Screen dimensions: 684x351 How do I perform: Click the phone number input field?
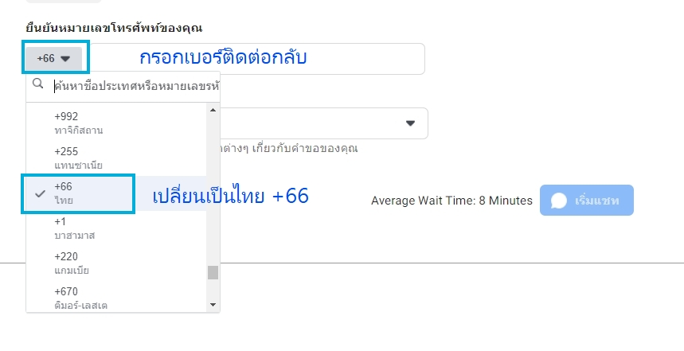(257, 59)
